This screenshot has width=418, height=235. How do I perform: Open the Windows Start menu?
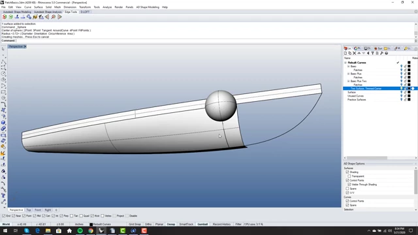point(5,230)
